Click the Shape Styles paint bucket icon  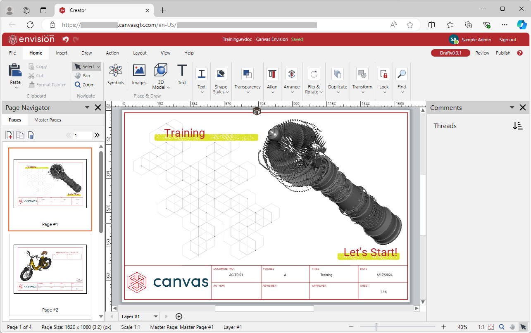pyautogui.click(x=221, y=74)
